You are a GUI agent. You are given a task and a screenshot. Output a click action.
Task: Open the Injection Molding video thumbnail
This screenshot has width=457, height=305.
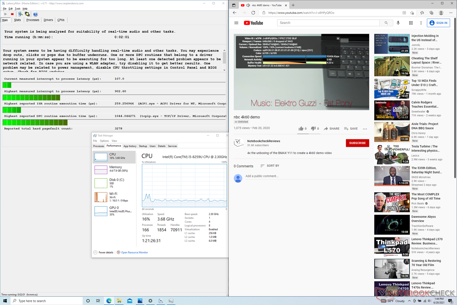[x=392, y=44]
